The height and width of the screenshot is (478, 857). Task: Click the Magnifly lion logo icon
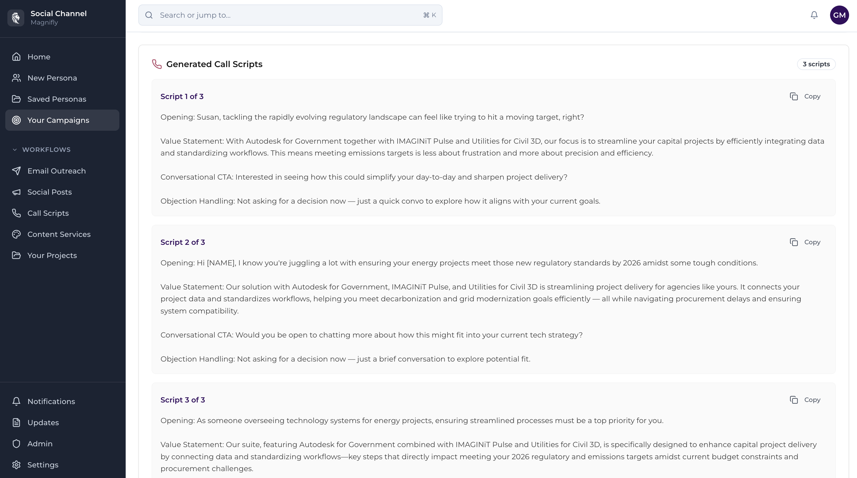click(x=16, y=18)
